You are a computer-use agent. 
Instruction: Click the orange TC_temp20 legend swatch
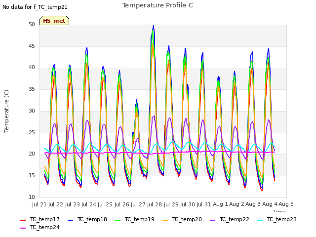(x=165, y=220)
